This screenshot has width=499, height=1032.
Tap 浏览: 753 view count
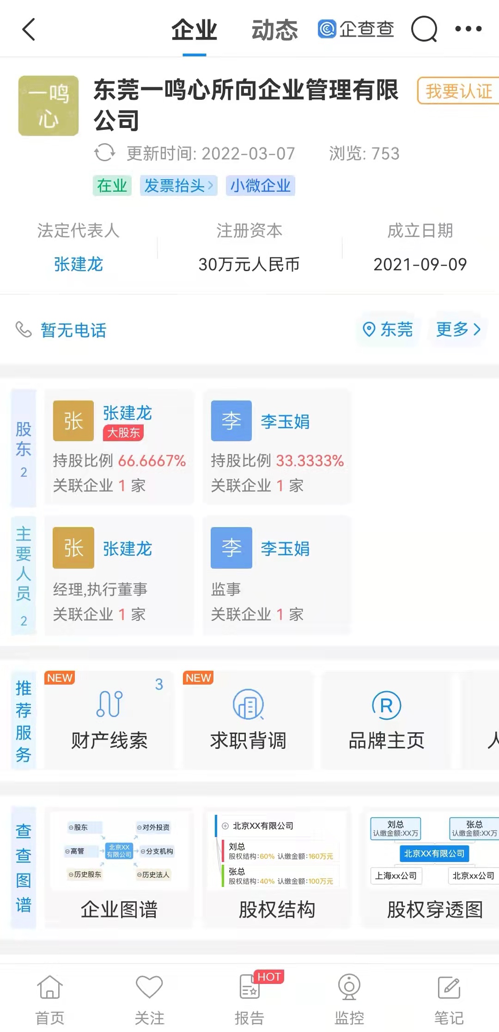click(364, 153)
